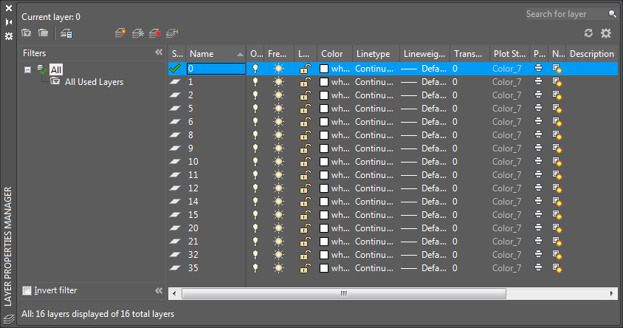Click the Set Current layer icon
This screenshot has height=328, width=623.
tap(171, 33)
